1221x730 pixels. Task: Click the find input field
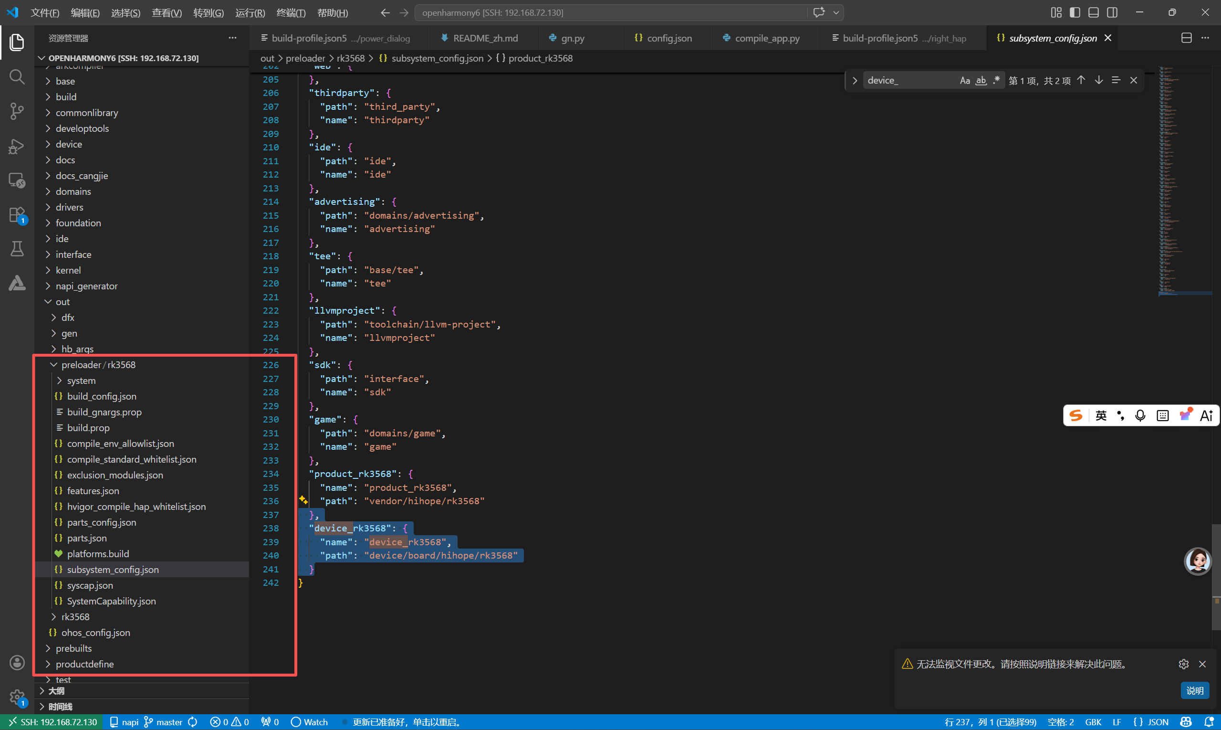tap(909, 80)
